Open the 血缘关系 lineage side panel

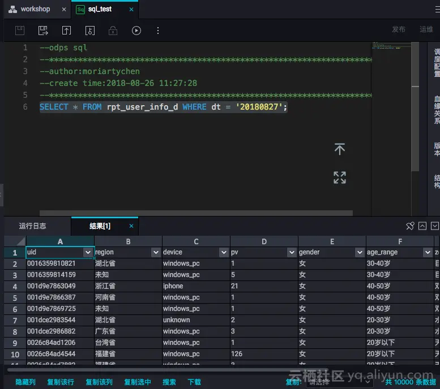[437, 110]
